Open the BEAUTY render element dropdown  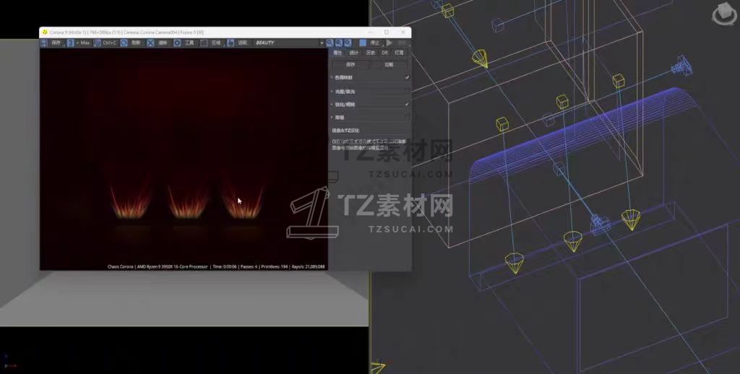pyautogui.click(x=289, y=43)
